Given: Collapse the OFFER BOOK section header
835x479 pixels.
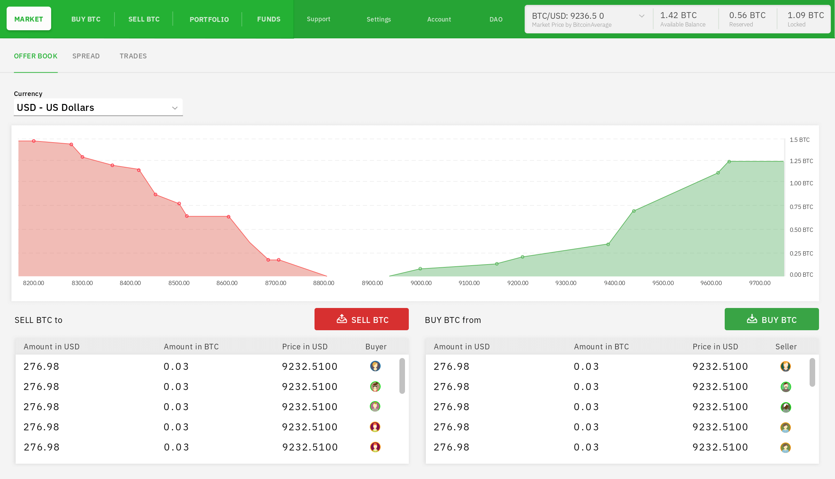Looking at the screenshot, I should pos(35,56).
